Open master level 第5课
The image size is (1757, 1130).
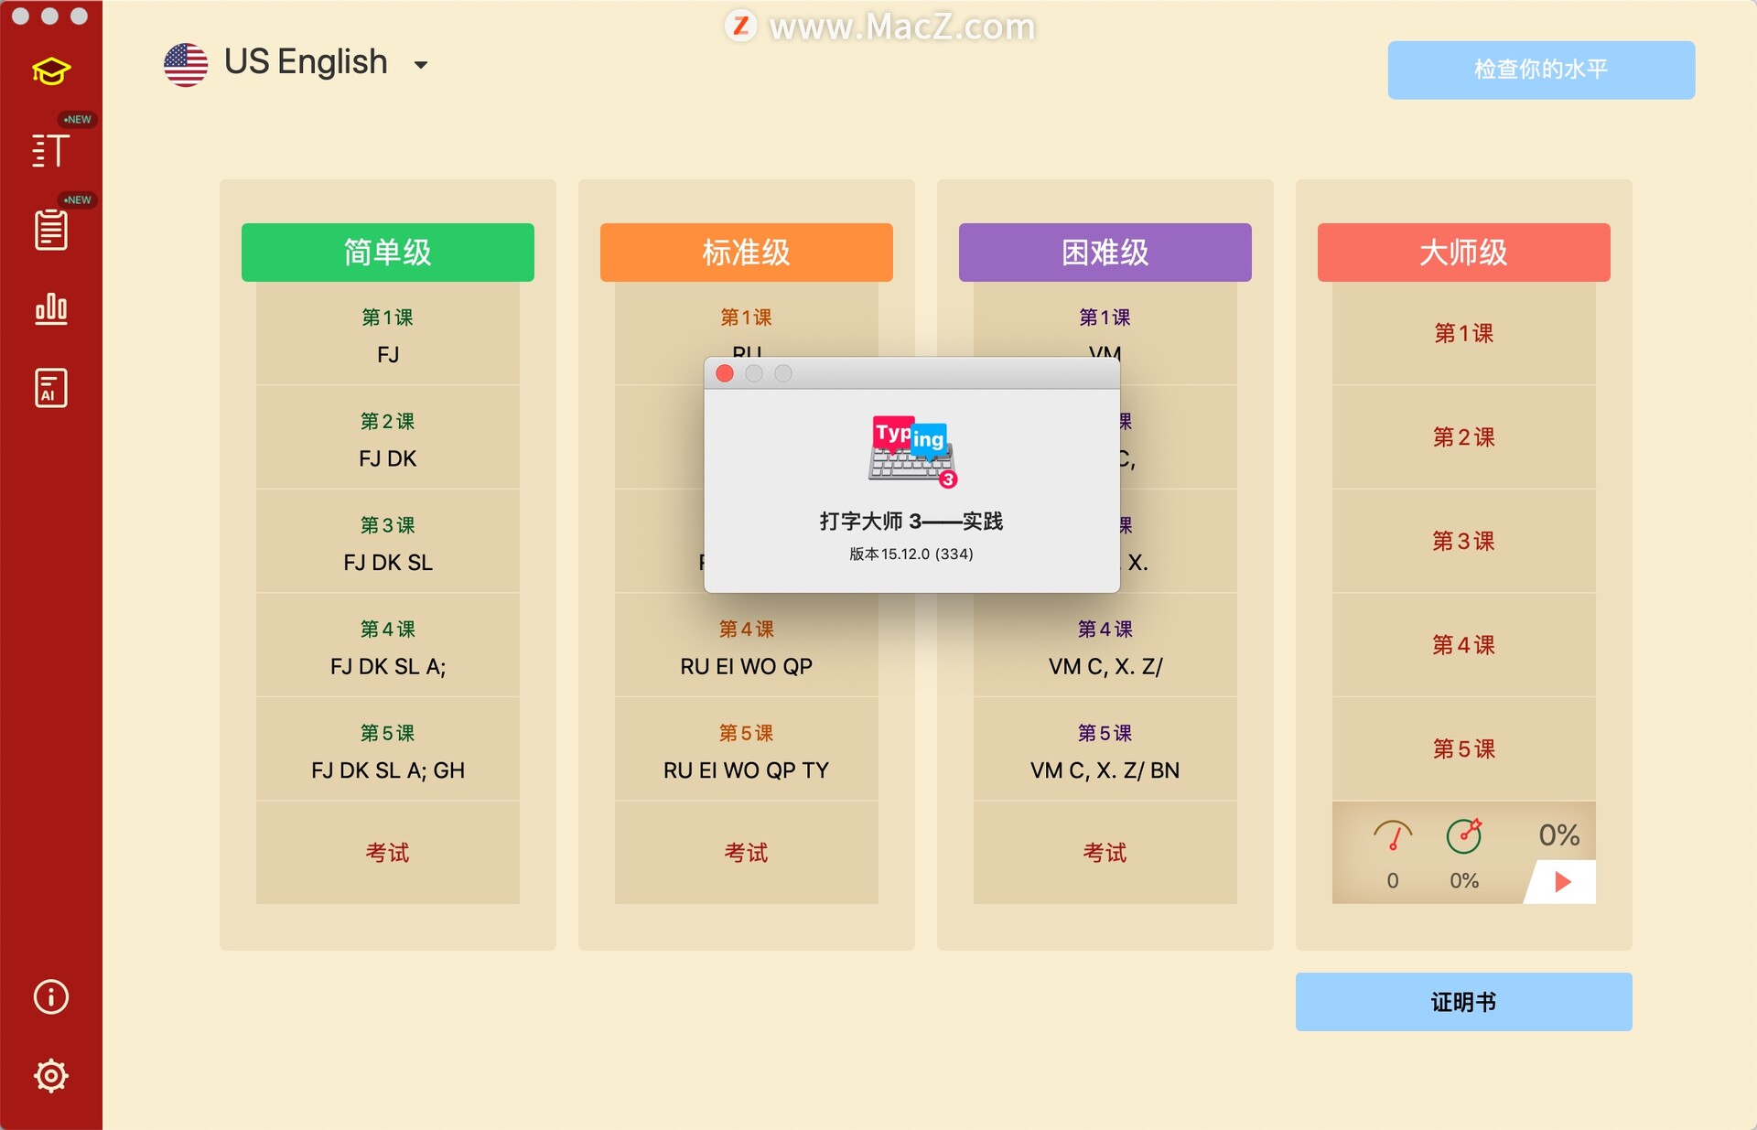point(1464,749)
